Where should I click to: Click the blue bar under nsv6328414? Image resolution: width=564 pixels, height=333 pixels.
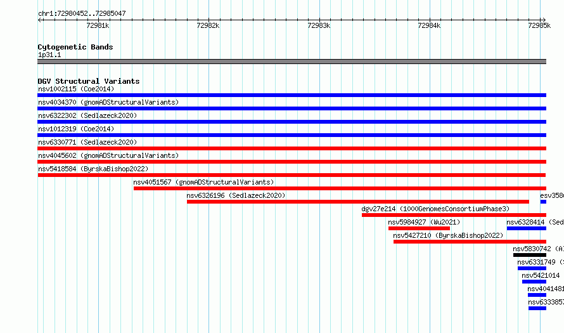pyautogui.click(x=527, y=228)
